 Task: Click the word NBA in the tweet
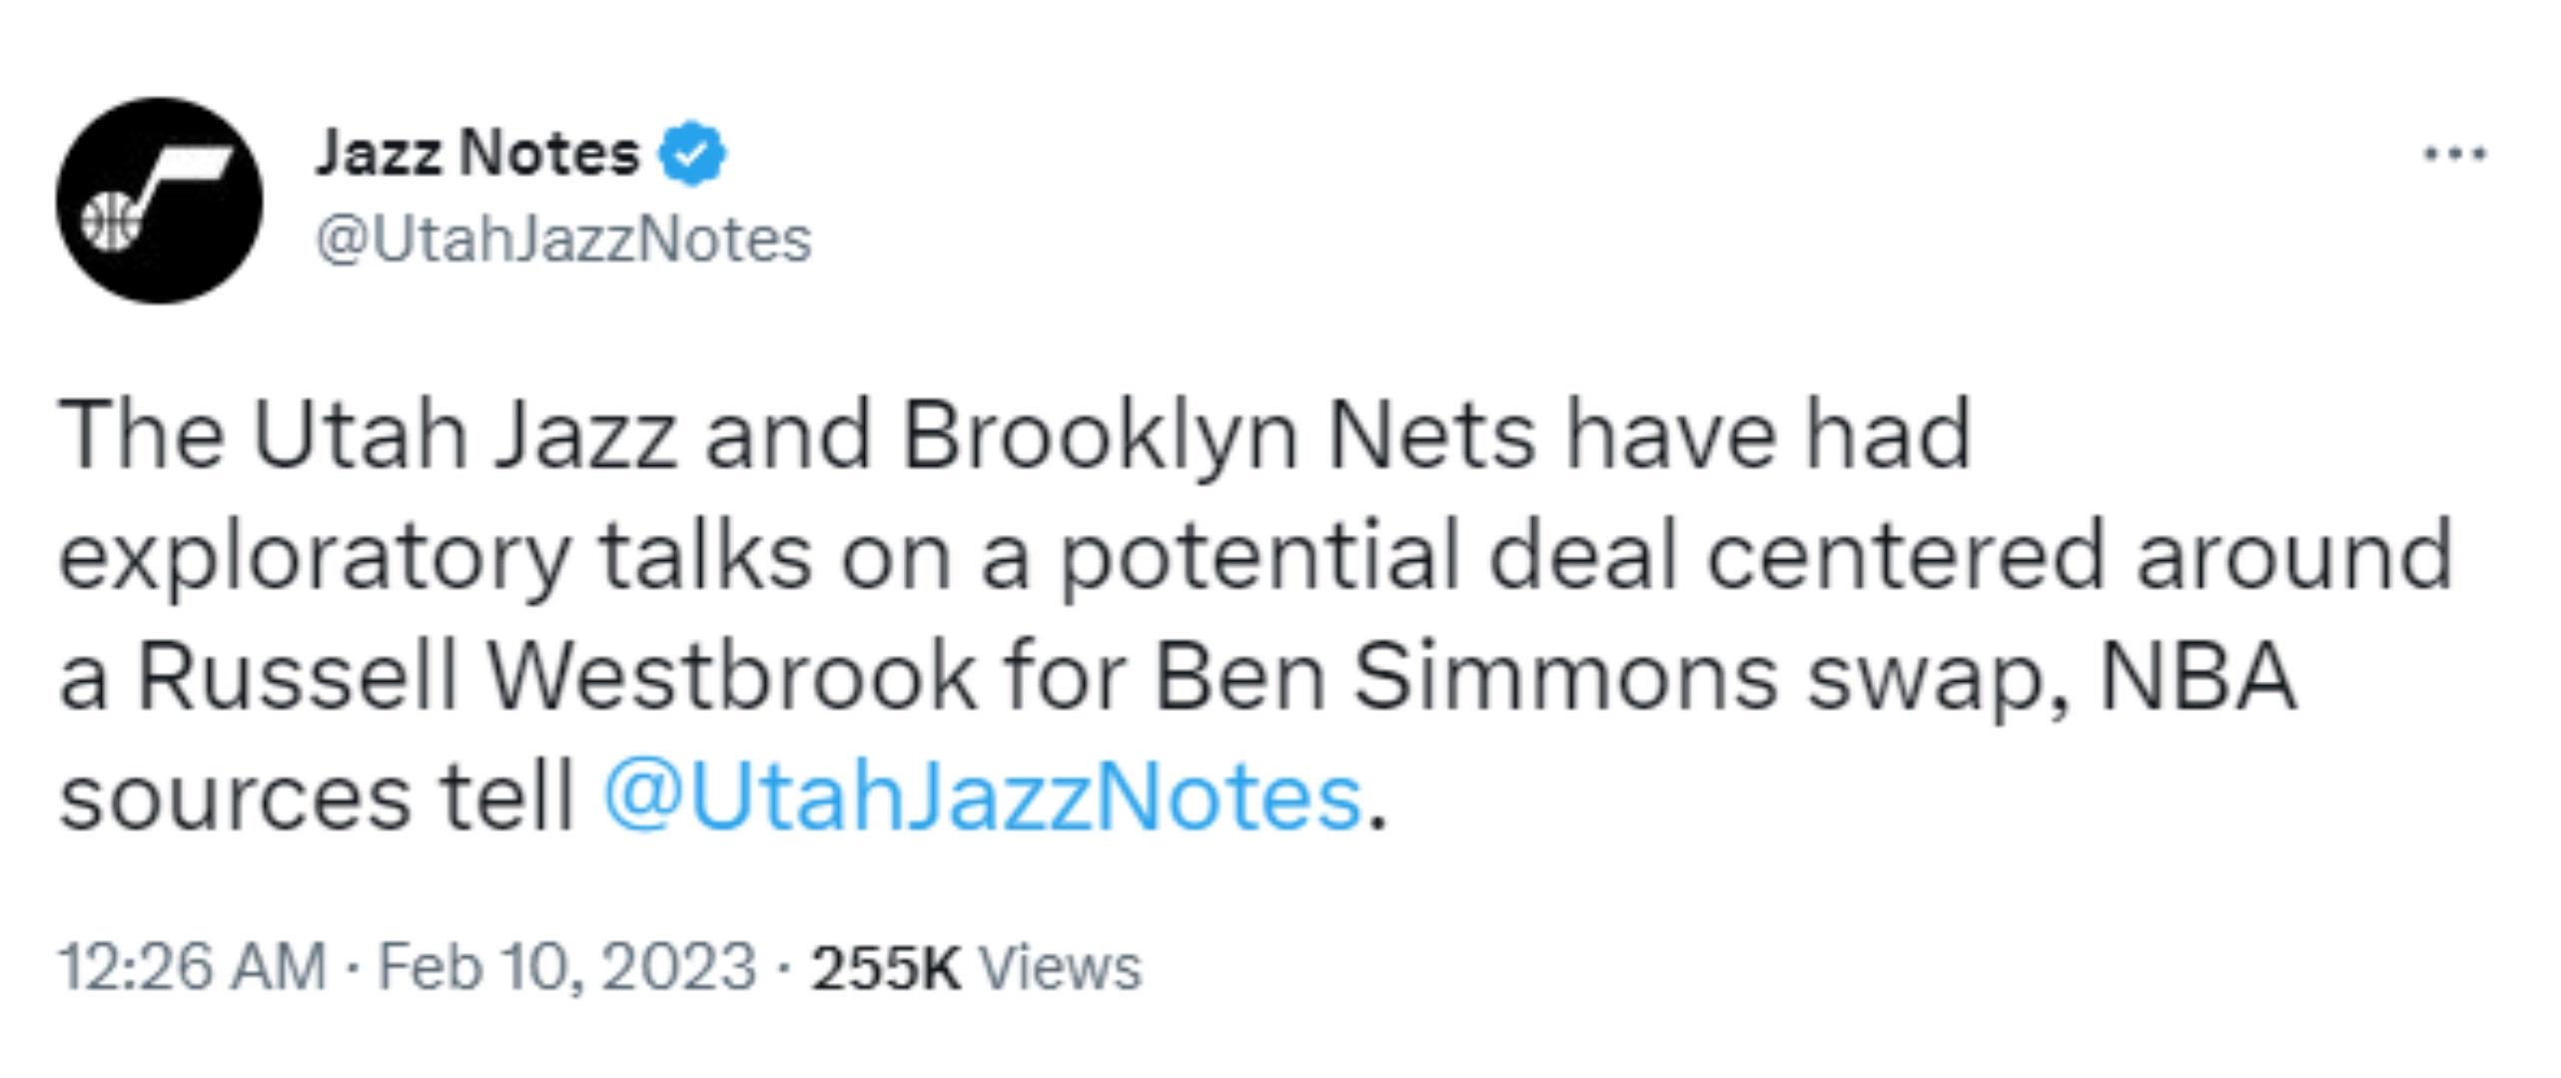click(x=2197, y=678)
